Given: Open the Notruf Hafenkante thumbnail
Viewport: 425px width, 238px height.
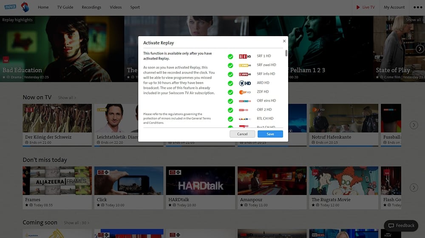Looking at the screenshot, I should [x=344, y=118].
